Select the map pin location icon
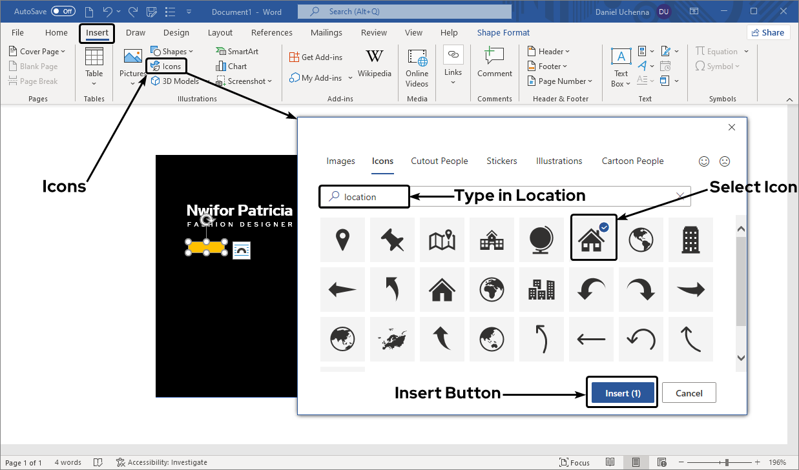 click(x=342, y=240)
